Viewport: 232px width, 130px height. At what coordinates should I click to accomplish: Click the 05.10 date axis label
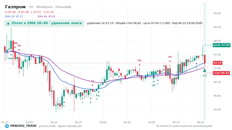[176, 122]
